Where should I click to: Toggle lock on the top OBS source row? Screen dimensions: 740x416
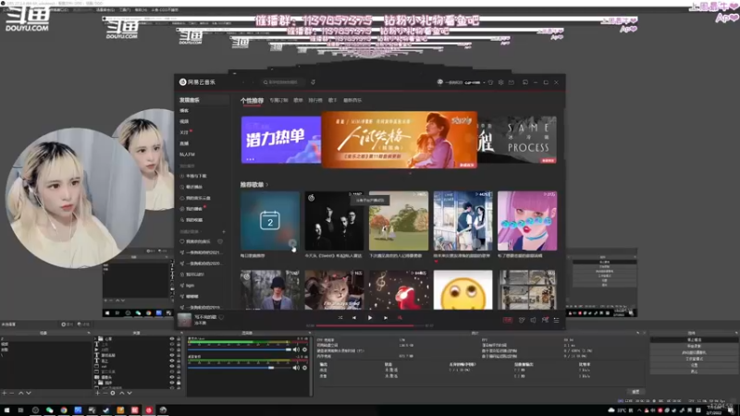tap(179, 338)
